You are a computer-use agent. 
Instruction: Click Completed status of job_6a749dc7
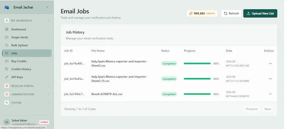pyautogui.click(x=169, y=94)
